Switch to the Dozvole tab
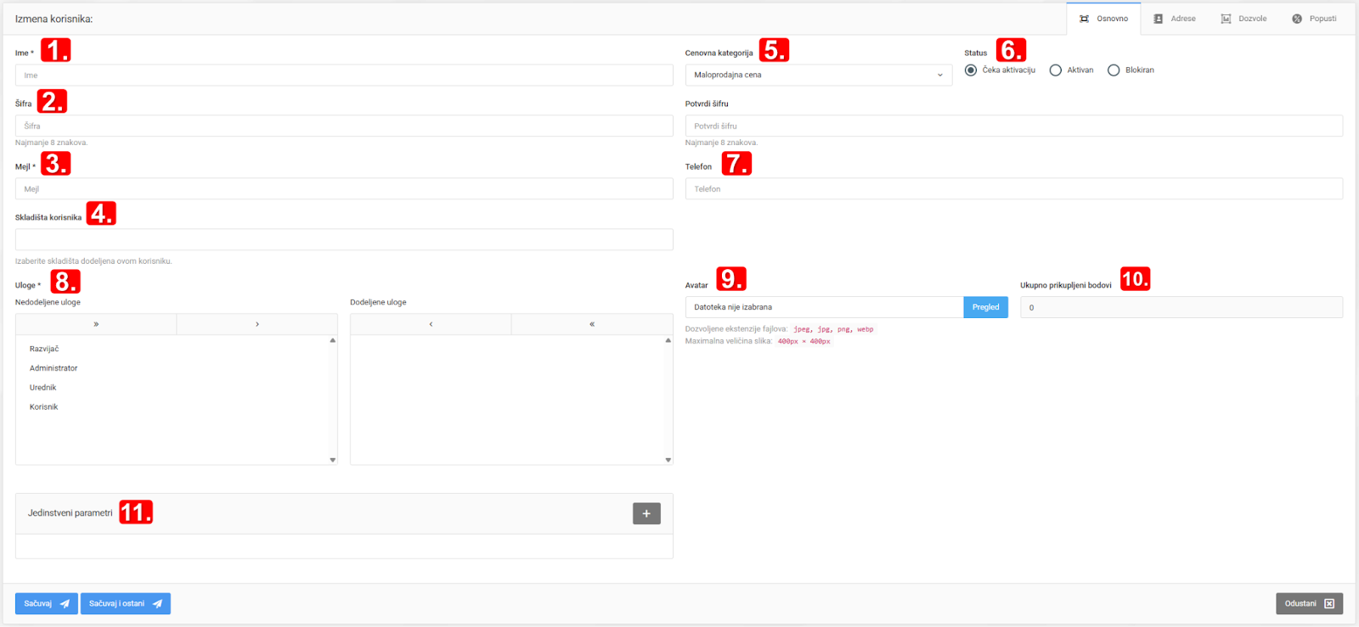 [1243, 19]
